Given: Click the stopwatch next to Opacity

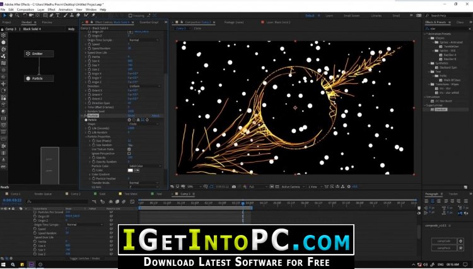Looking at the screenshot, I should [93, 157].
